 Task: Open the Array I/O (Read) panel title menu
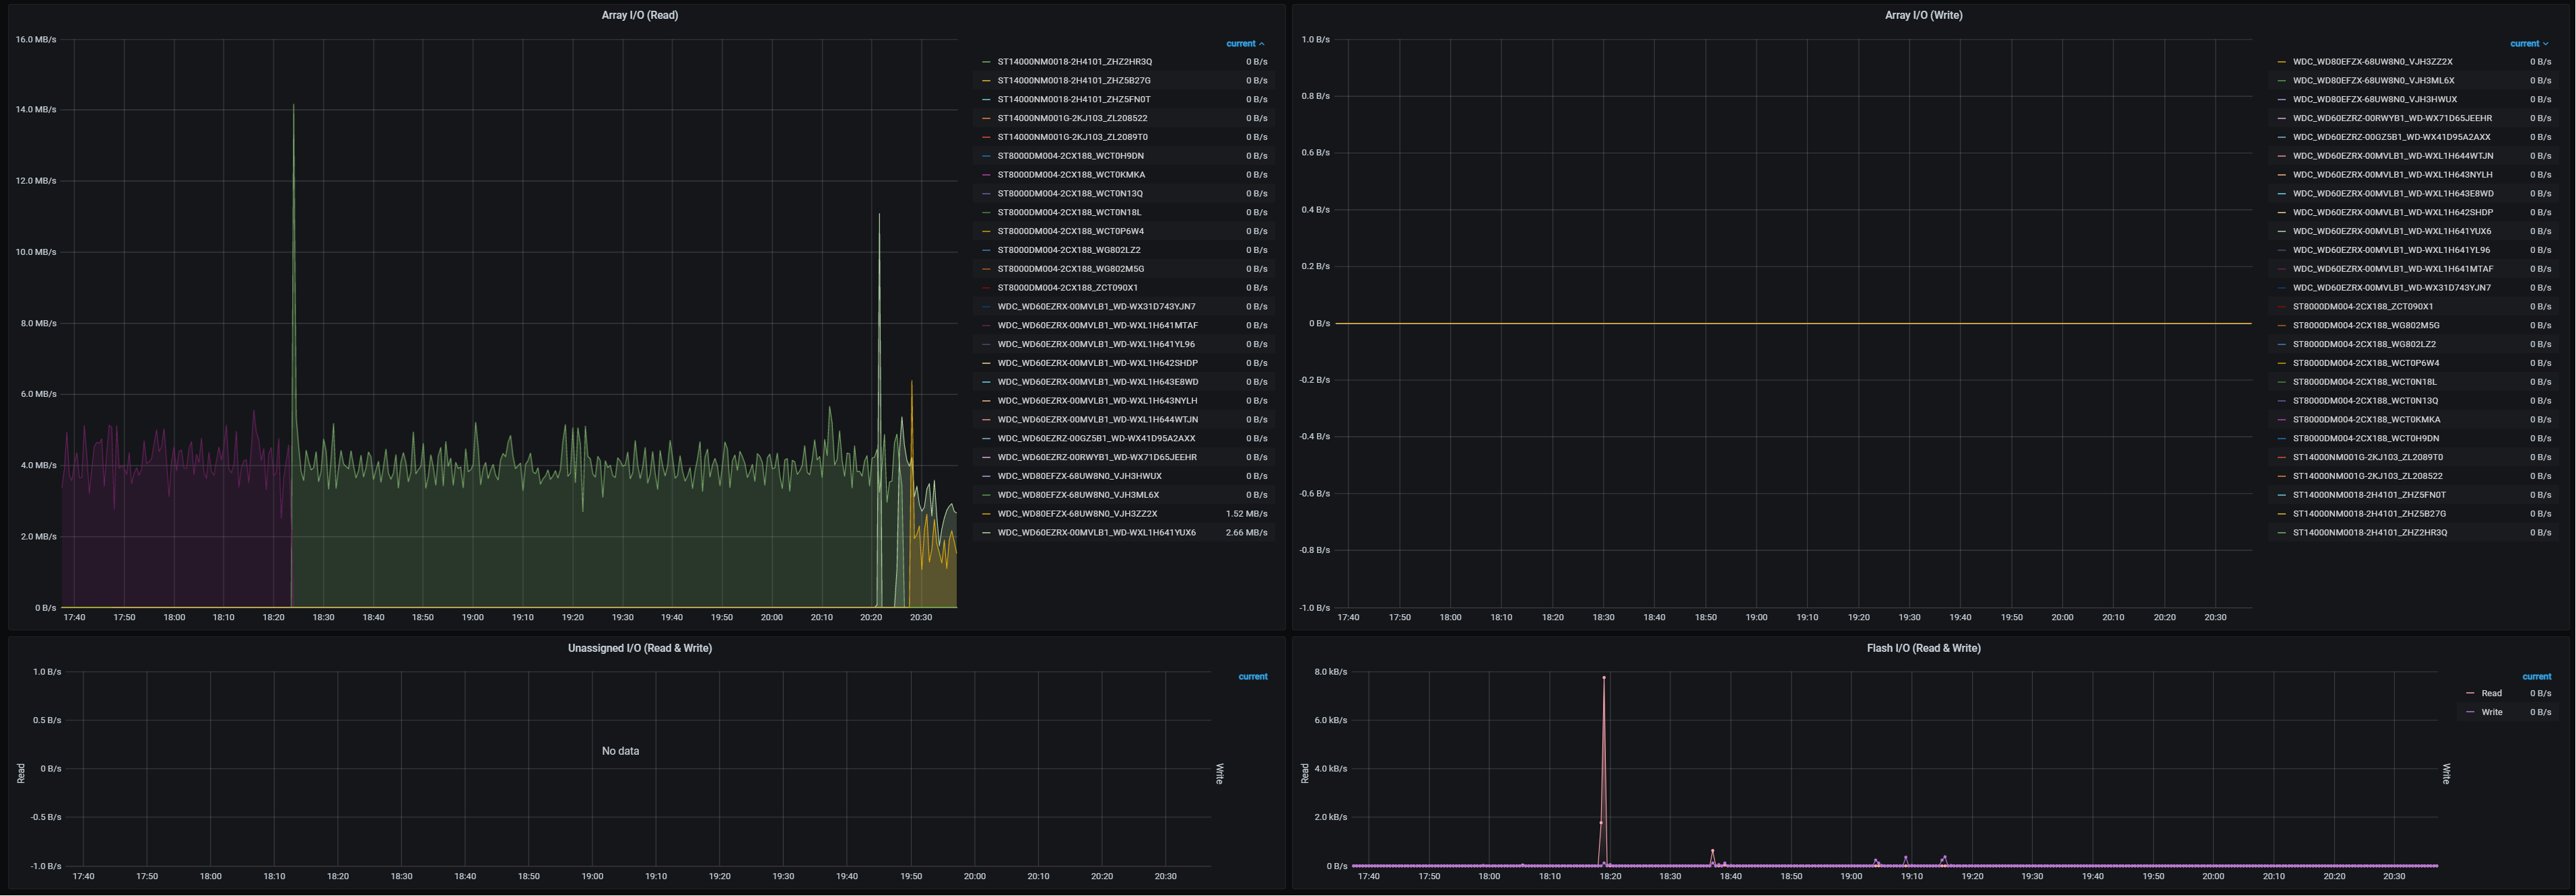click(639, 15)
